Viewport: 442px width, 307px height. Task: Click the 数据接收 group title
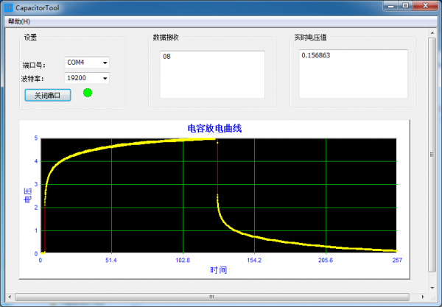166,37
